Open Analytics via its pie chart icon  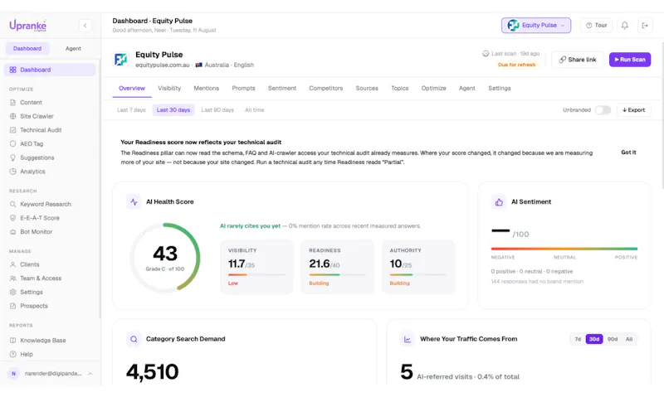point(12,172)
